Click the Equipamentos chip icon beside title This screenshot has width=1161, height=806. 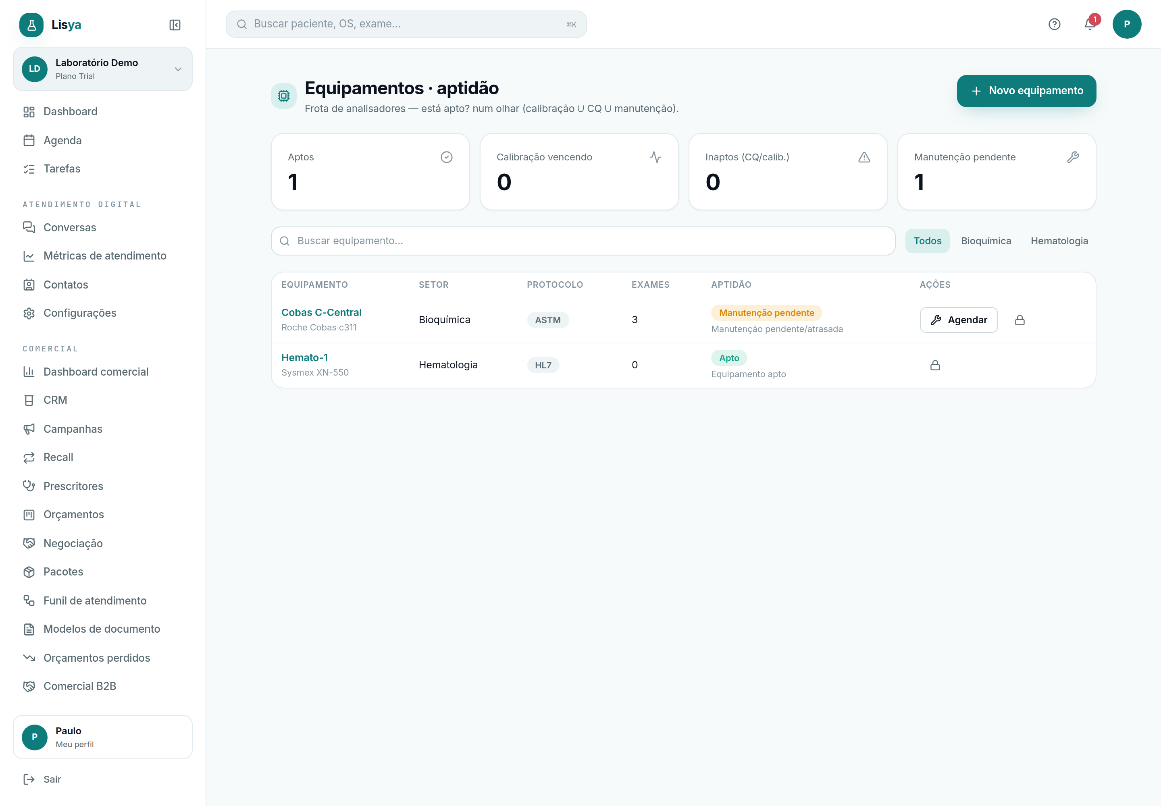[284, 96]
